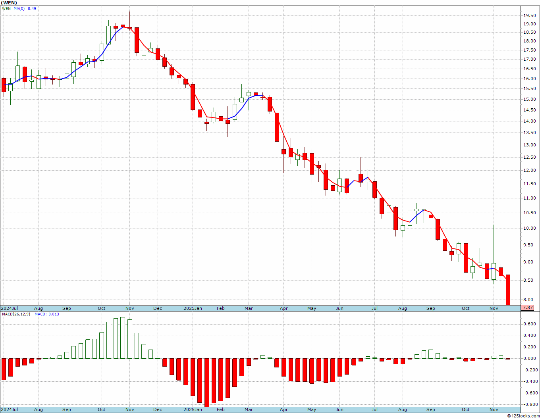Click the "19.50" price axis label
540x419 pixels.
point(529,16)
